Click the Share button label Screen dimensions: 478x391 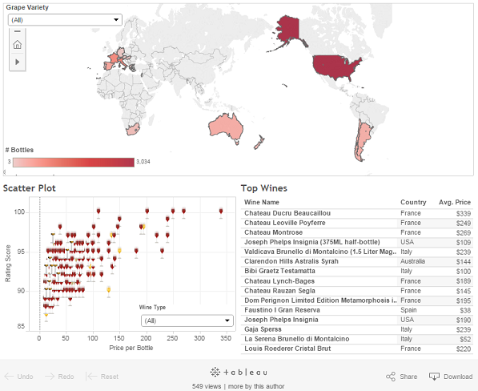pos(408,377)
